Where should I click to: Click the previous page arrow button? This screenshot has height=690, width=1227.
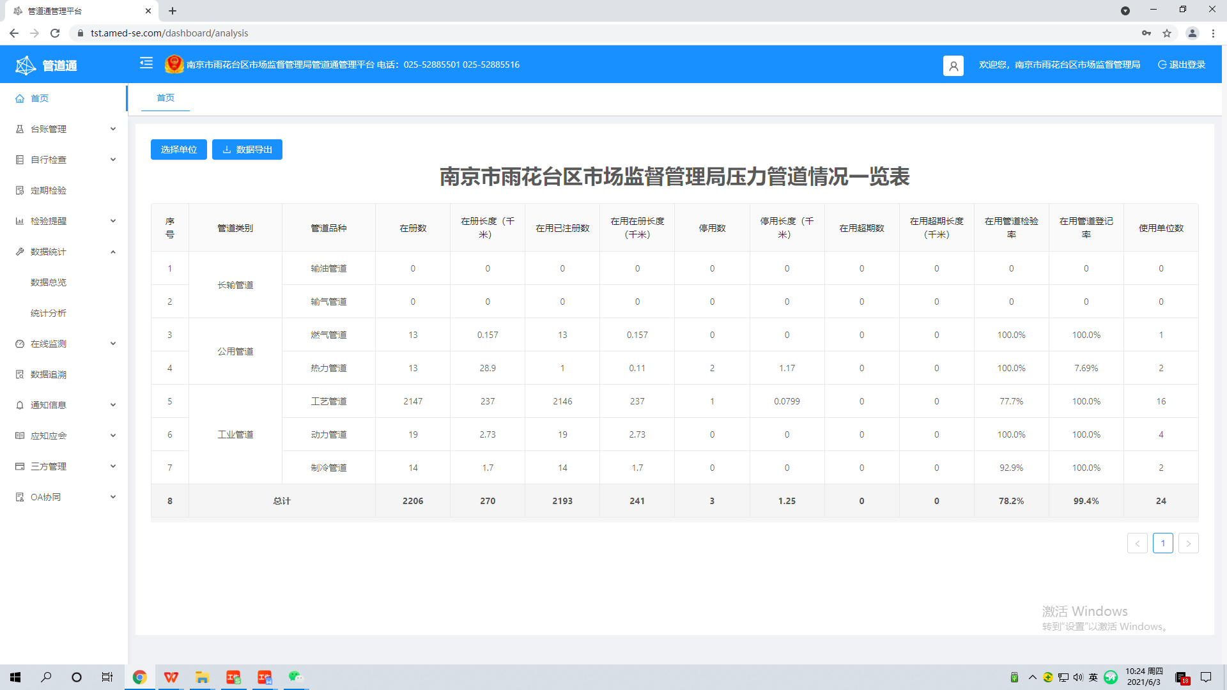point(1138,543)
